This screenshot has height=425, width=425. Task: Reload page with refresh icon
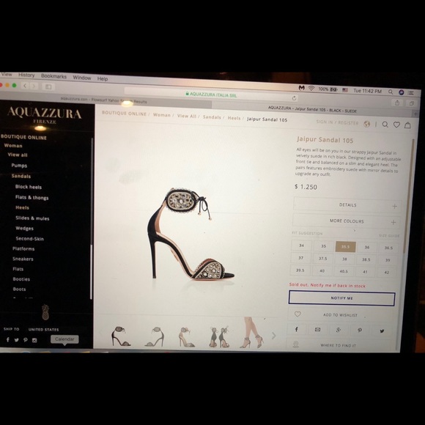(x=294, y=98)
